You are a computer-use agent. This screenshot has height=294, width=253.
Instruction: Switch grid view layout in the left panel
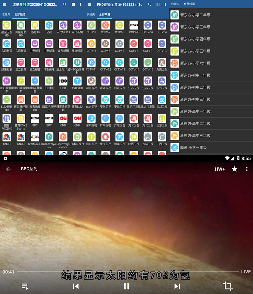click(73, 5)
